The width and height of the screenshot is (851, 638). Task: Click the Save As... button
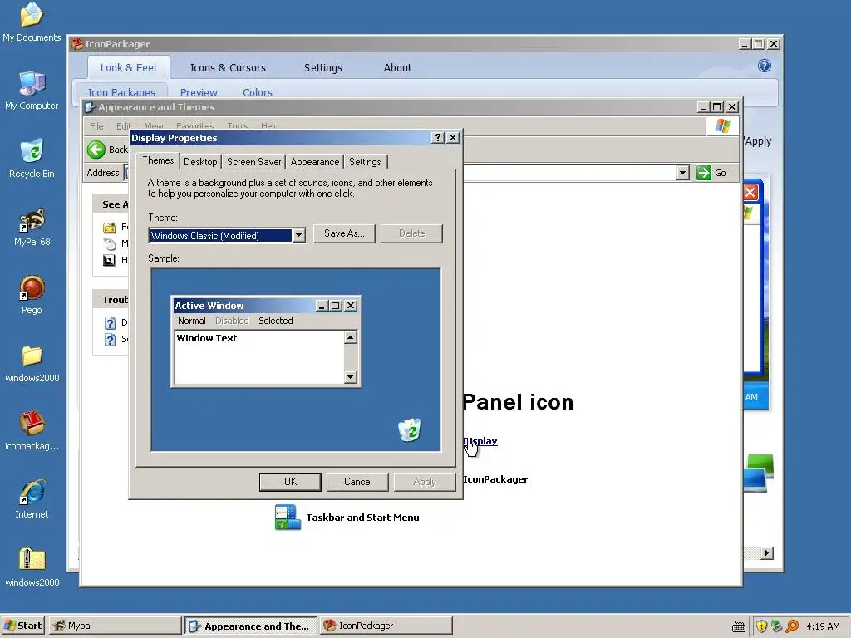click(344, 233)
